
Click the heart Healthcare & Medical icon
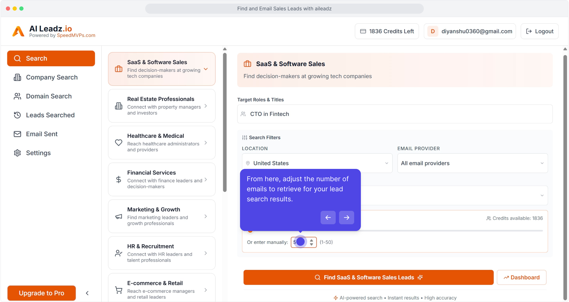(x=119, y=143)
